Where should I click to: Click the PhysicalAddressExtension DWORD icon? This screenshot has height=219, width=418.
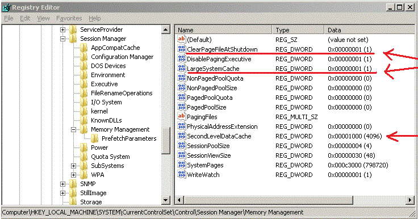182,127
